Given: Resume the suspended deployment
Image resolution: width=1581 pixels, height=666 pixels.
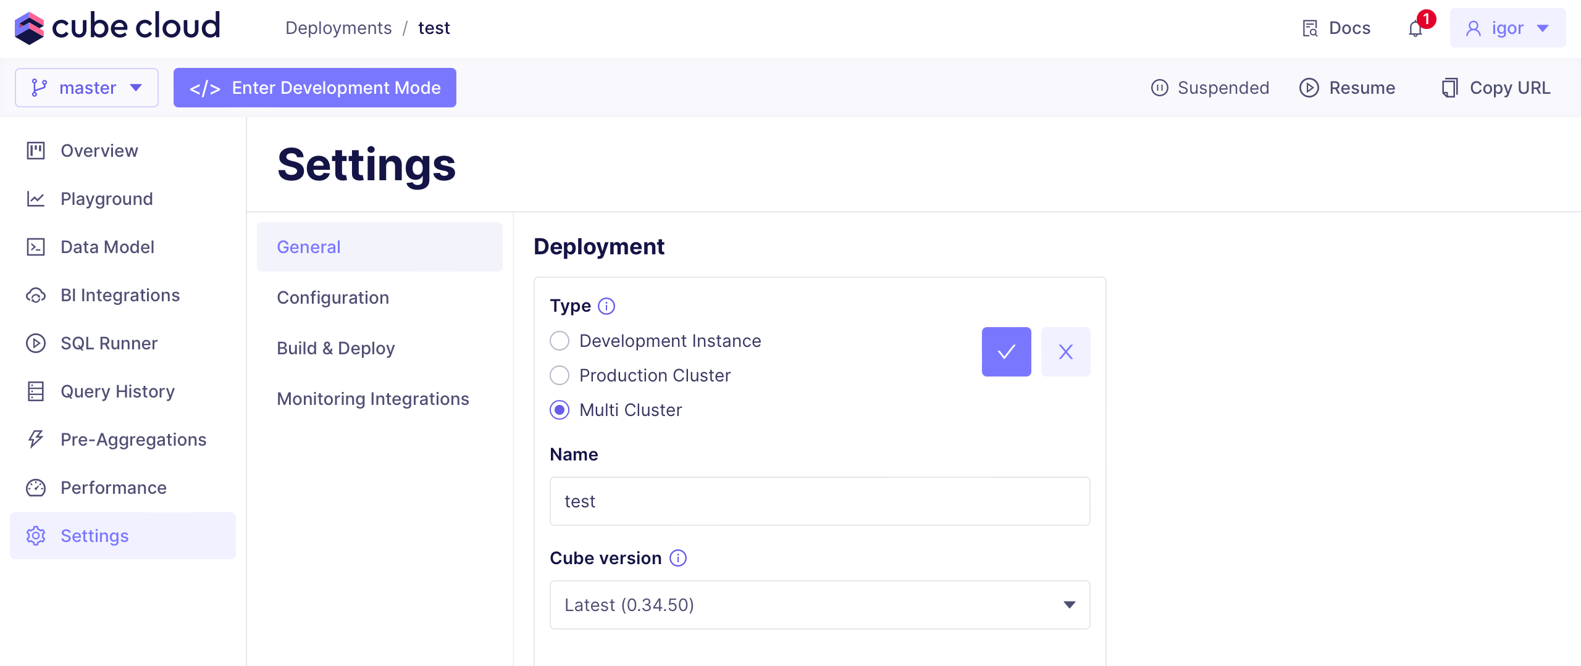Looking at the screenshot, I should point(1348,88).
